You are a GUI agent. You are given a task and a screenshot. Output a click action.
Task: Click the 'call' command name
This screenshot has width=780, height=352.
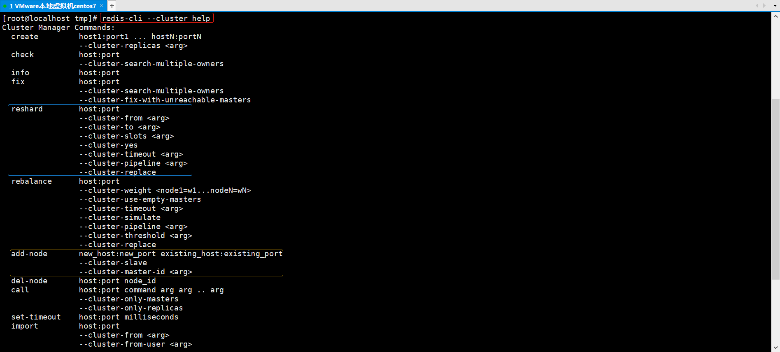click(x=20, y=290)
